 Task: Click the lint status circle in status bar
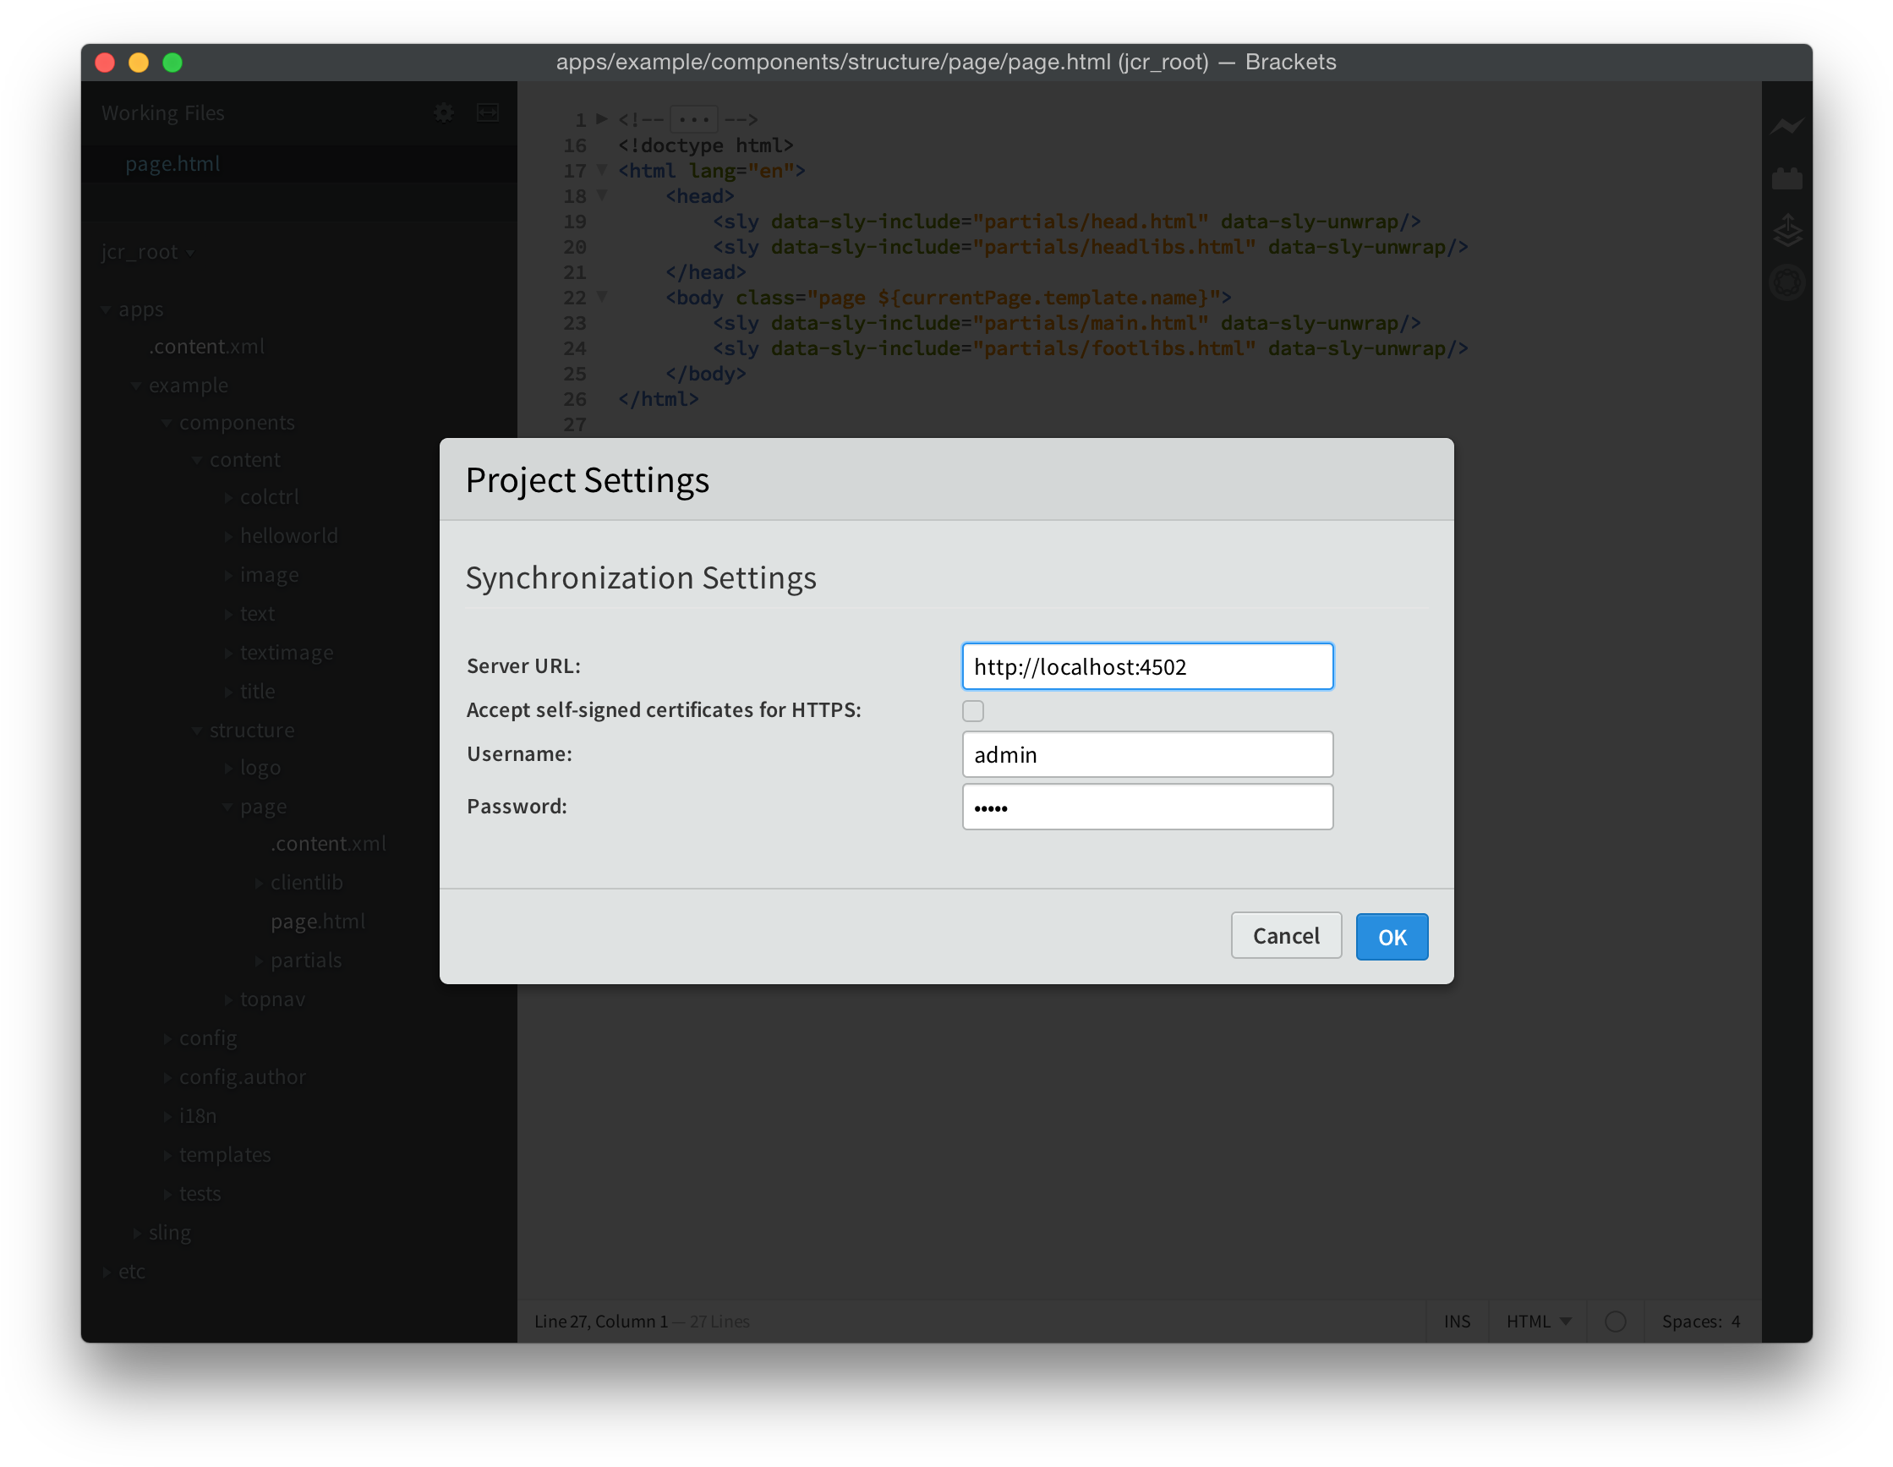click(1615, 1322)
